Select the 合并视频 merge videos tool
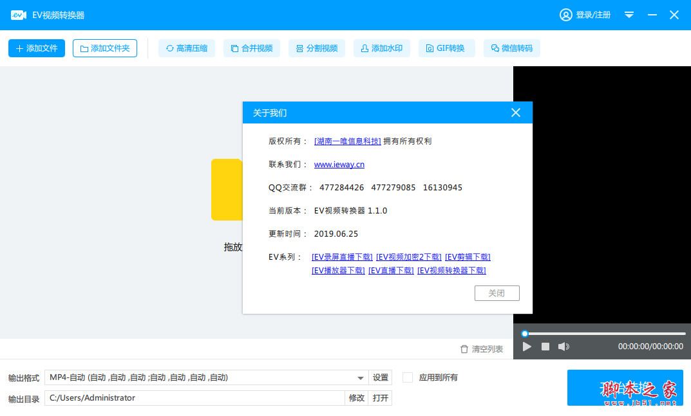Screen dimensions: 691x416 coord(251,48)
